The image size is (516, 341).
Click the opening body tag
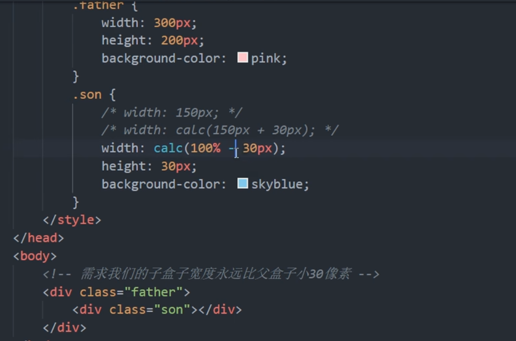click(35, 256)
